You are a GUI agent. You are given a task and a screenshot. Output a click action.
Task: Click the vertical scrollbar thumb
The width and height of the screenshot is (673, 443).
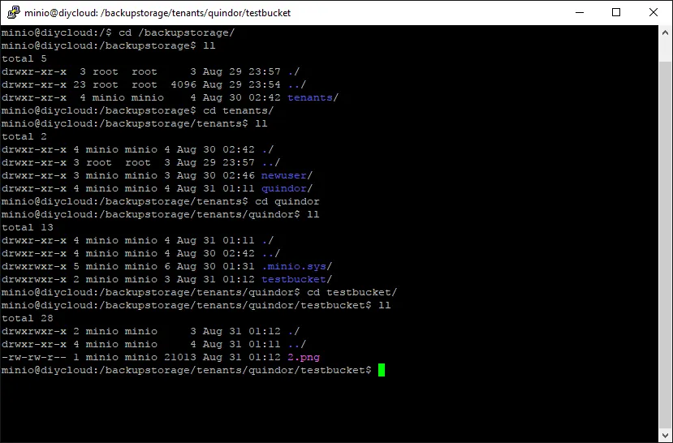665,244
